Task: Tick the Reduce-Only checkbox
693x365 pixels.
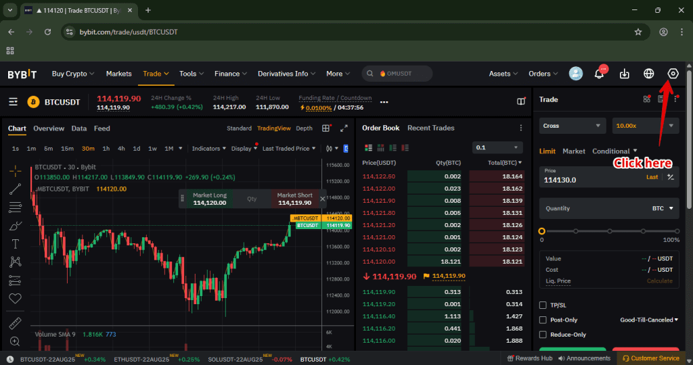Action: [x=543, y=335]
